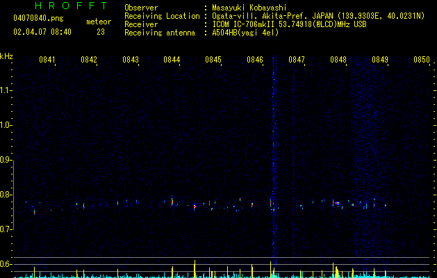Click the 0850 time marker

(x=422, y=60)
